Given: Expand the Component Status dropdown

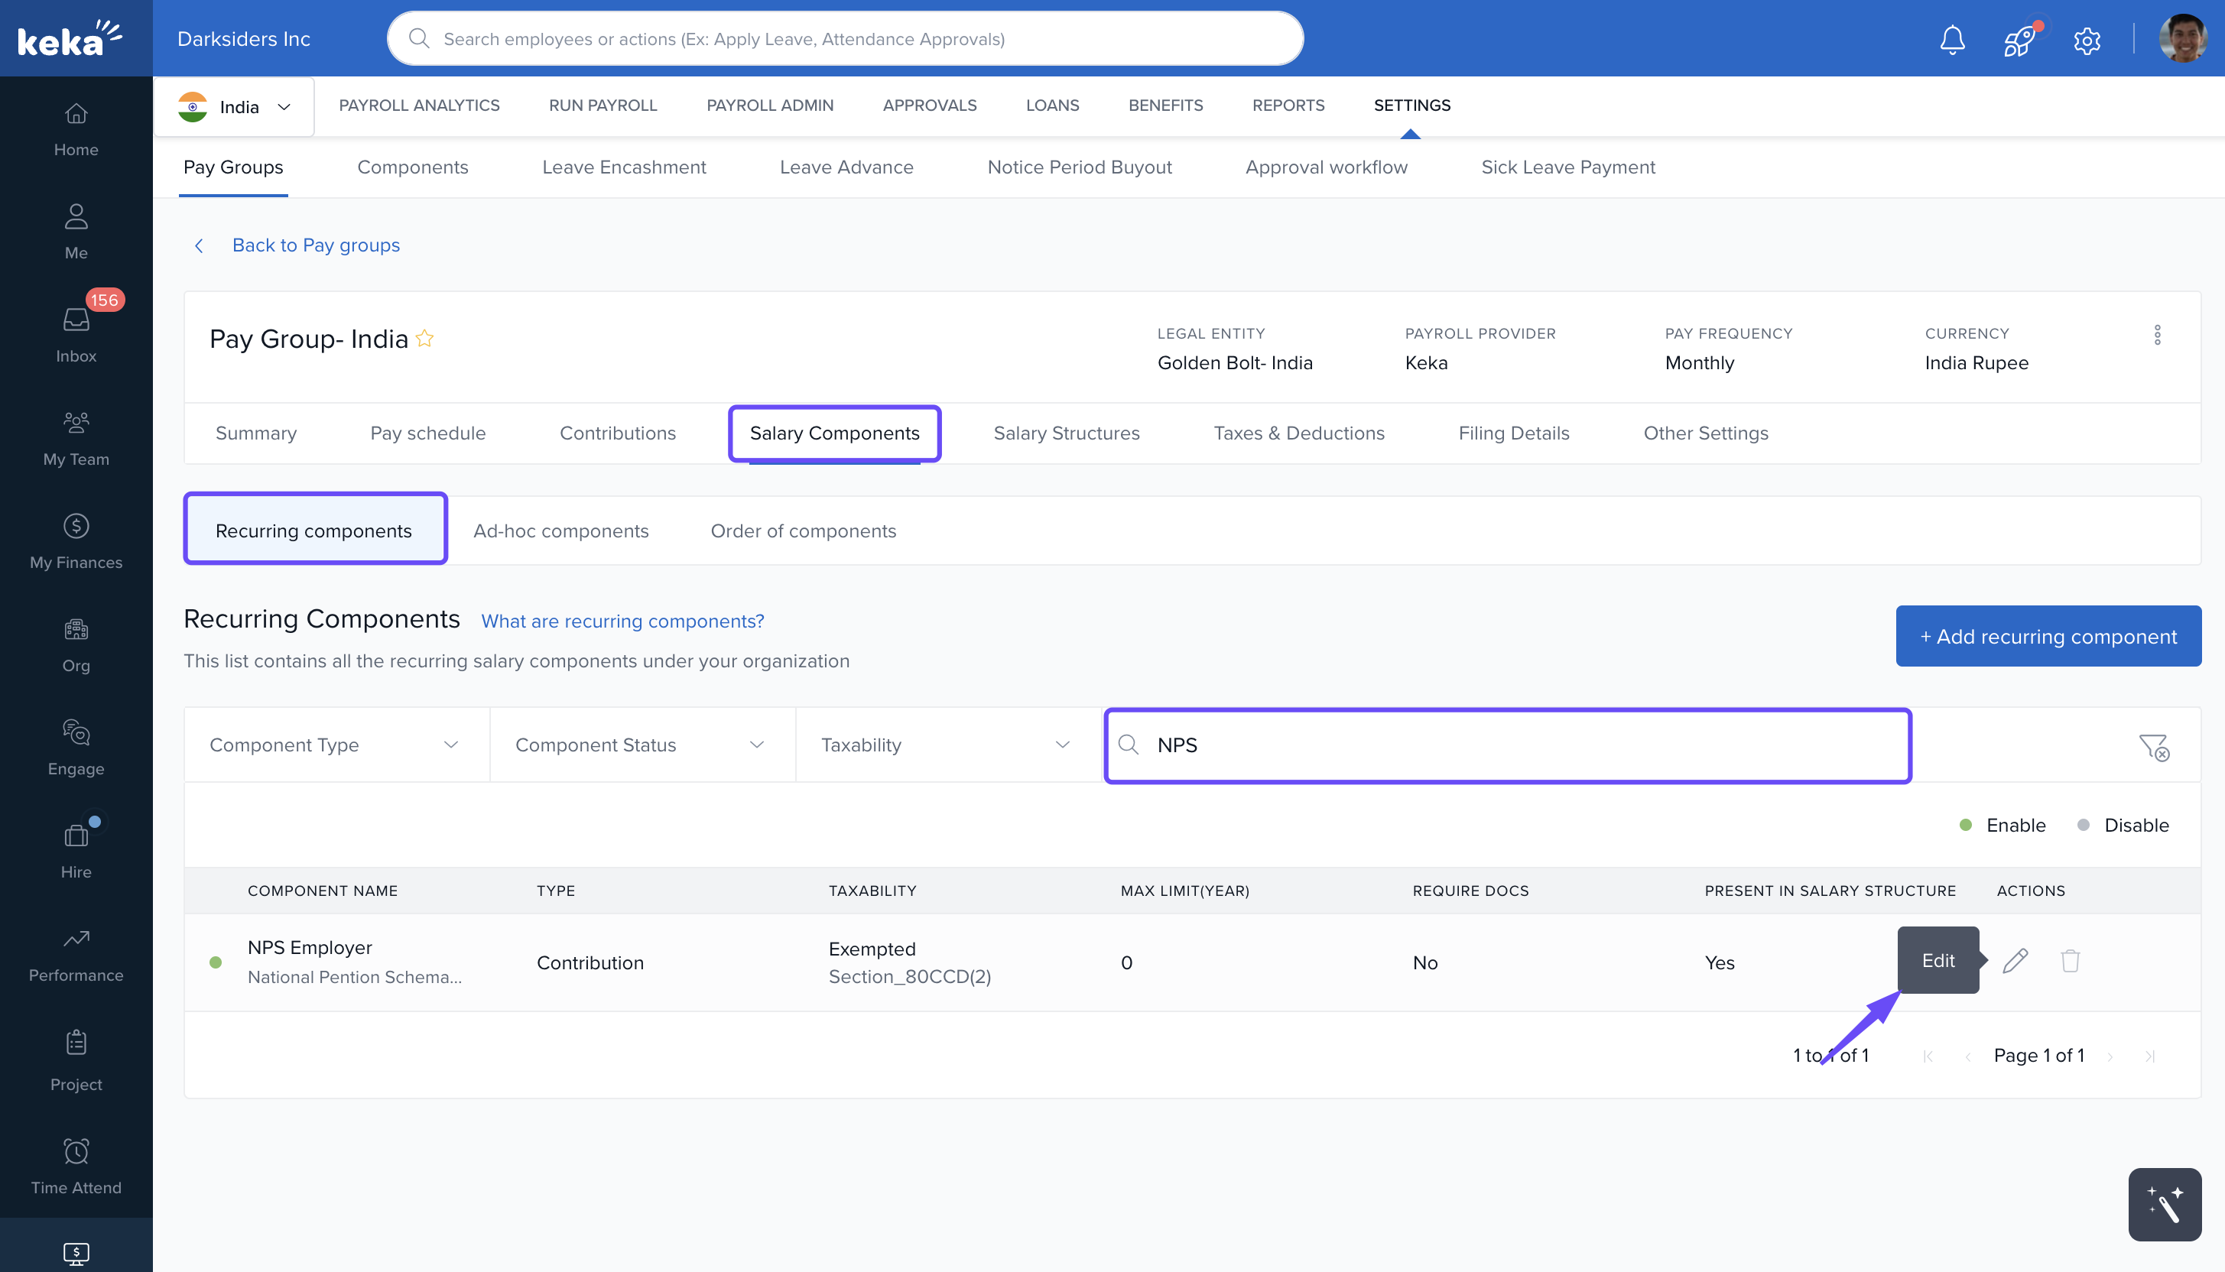Looking at the screenshot, I should (x=642, y=745).
